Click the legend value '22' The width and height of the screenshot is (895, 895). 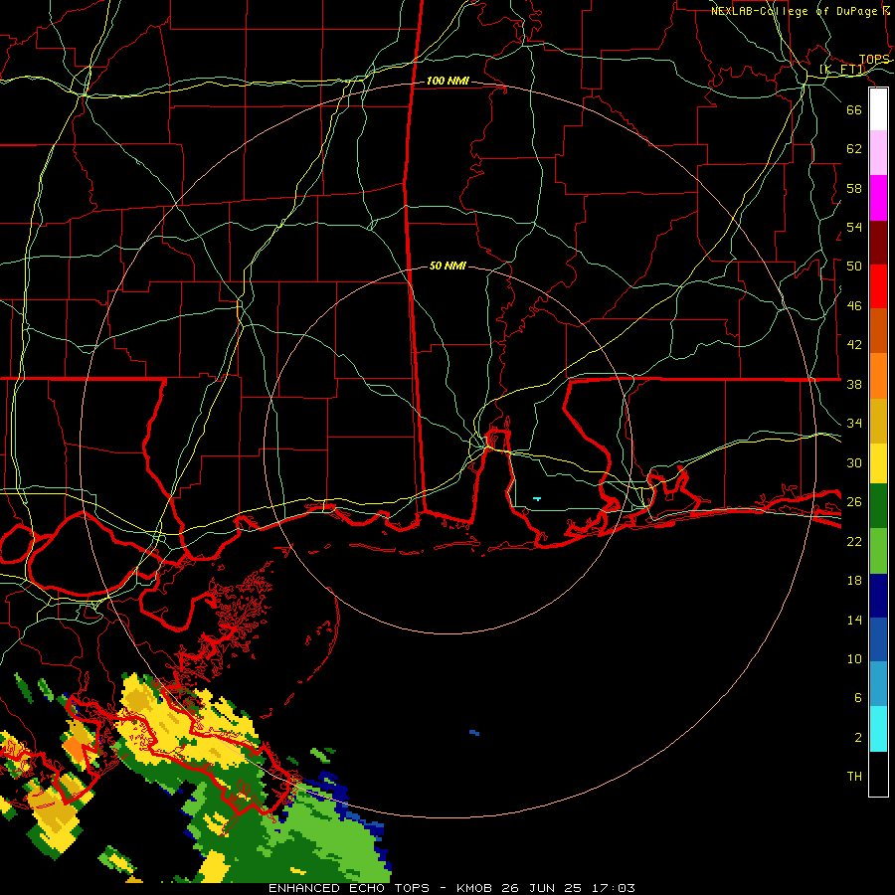854,541
